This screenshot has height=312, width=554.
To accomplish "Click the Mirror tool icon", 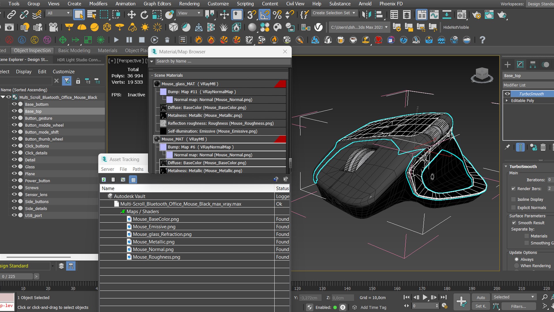I will (366, 14).
